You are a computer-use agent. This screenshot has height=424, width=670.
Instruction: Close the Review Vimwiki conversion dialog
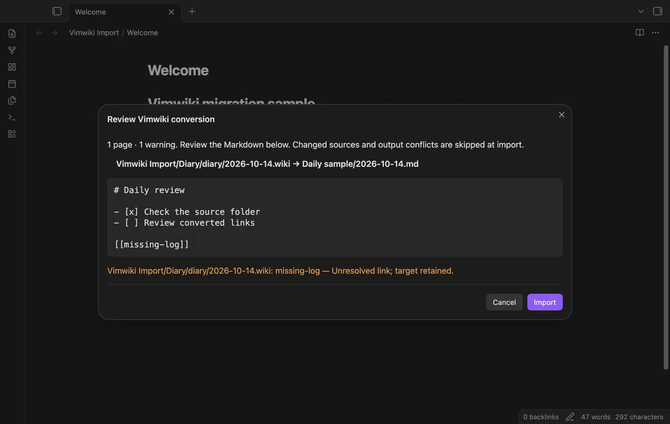point(562,114)
